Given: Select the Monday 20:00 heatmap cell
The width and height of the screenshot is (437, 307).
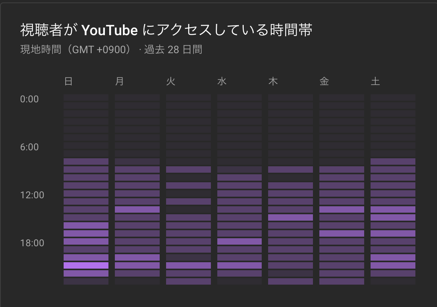Looking at the screenshot, I should 137,257.
